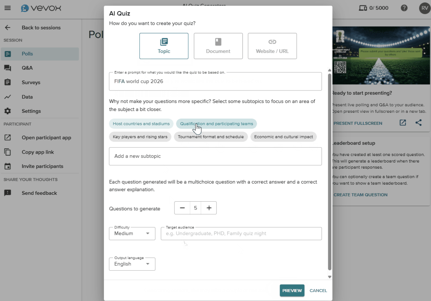The height and width of the screenshot is (301, 431).
Task: Increase questions to generate with plus button
Action: [x=209, y=208]
